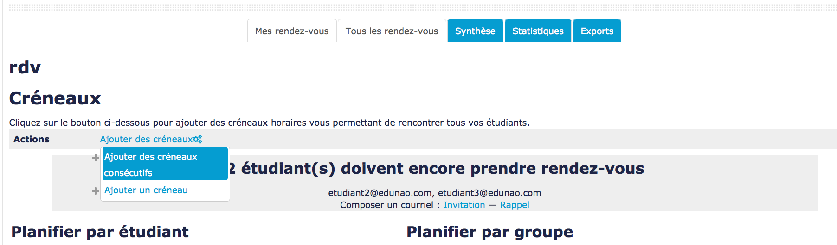
Task: Click the Actions row label
Action: pos(32,139)
